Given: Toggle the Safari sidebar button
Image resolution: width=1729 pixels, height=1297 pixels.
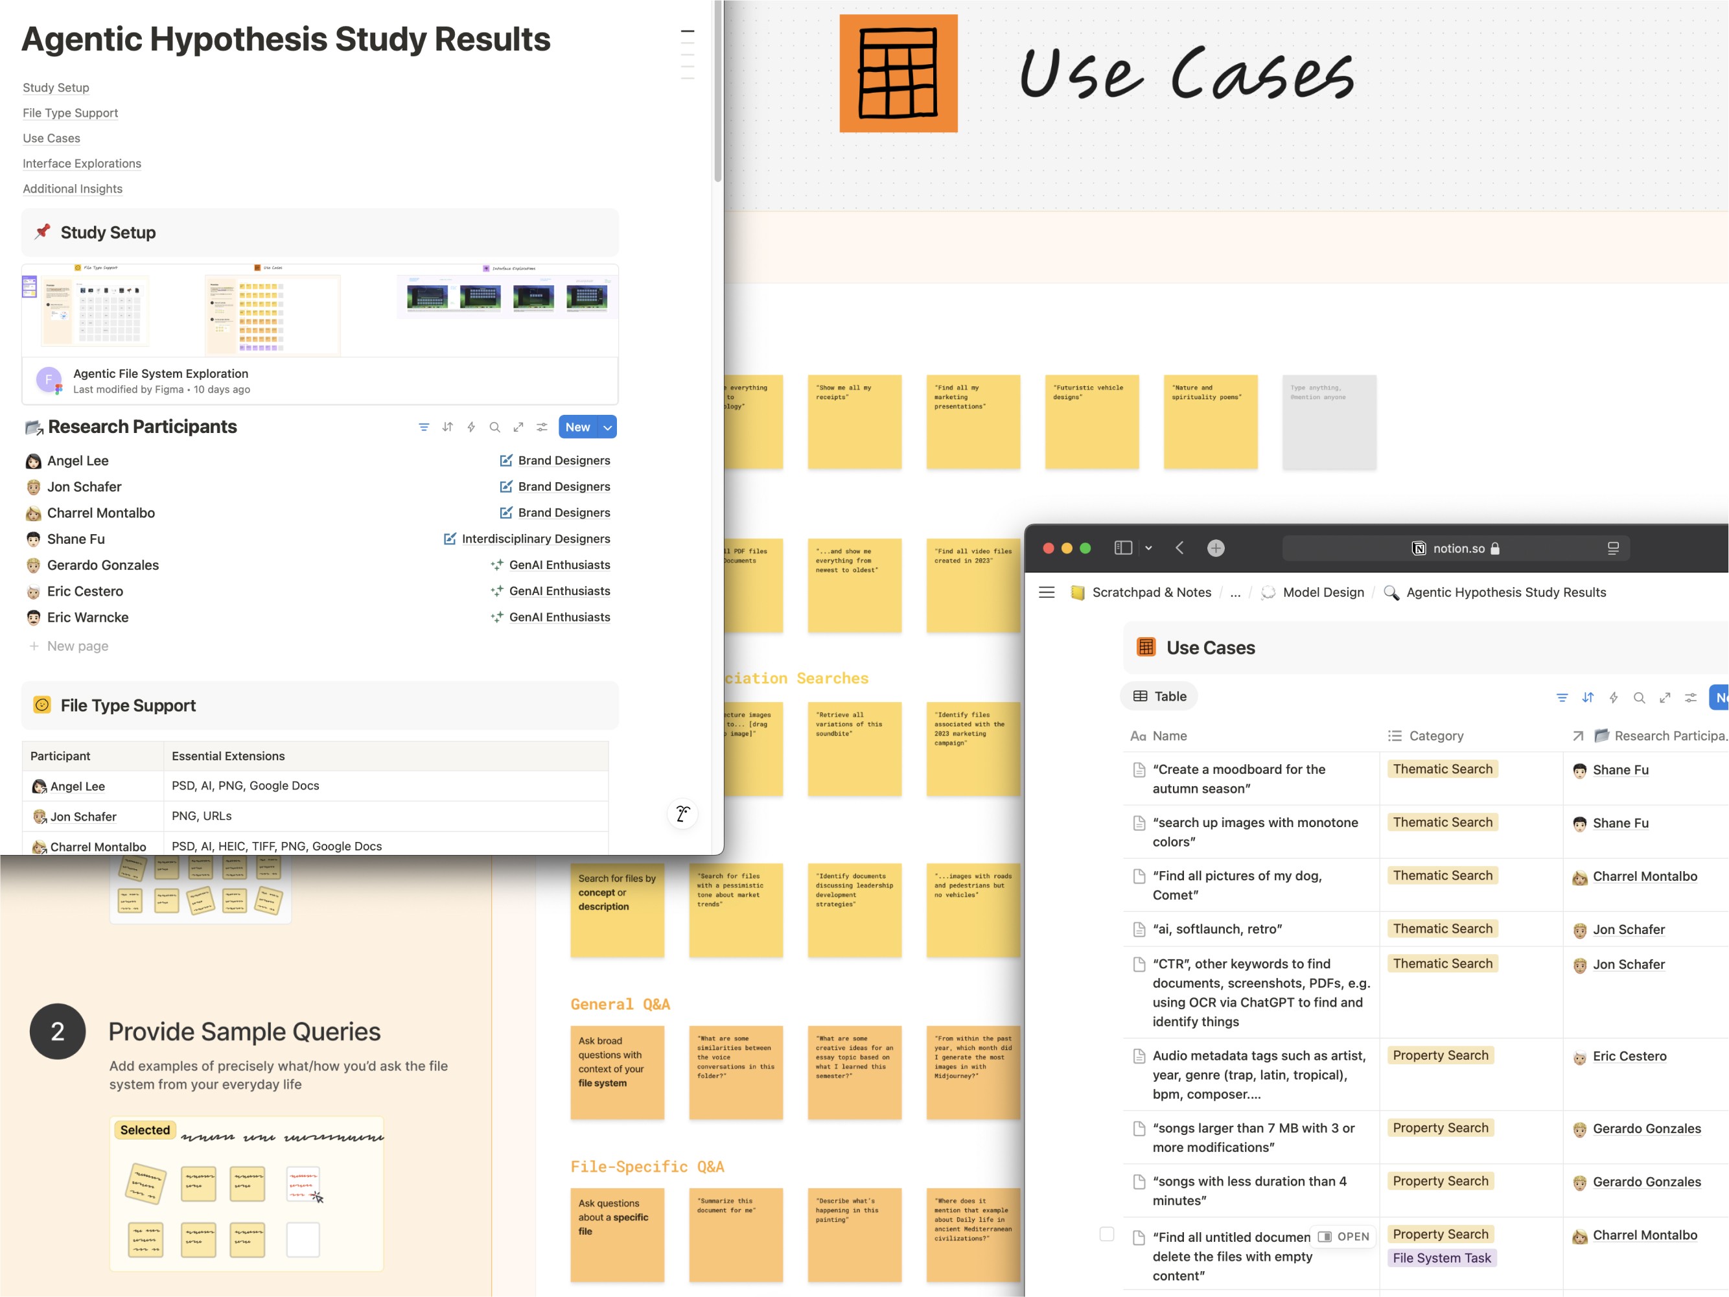Looking at the screenshot, I should point(1123,548).
